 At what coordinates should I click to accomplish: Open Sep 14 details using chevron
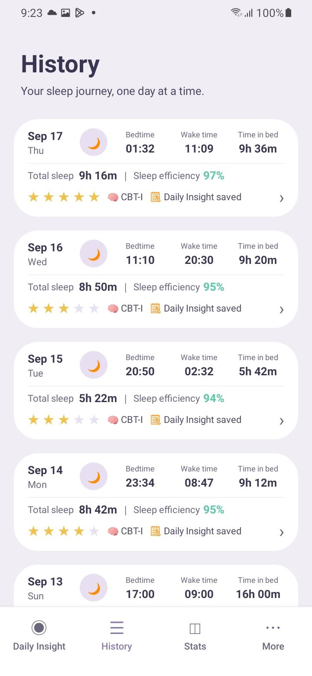[x=282, y=533]
